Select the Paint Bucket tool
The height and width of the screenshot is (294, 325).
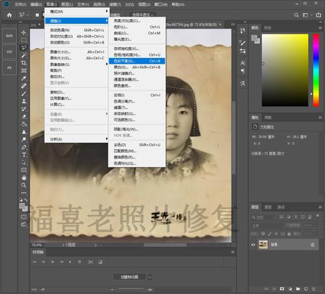(23, 124)
